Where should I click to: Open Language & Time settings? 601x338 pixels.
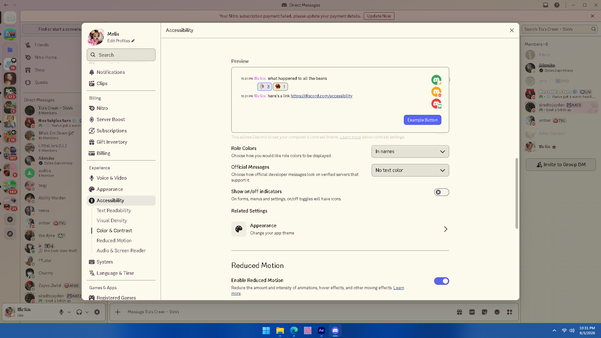coord(121,273)
